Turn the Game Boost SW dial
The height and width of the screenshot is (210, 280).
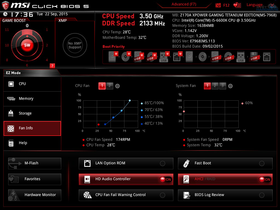pyautogui.click(x=27, y=45)
